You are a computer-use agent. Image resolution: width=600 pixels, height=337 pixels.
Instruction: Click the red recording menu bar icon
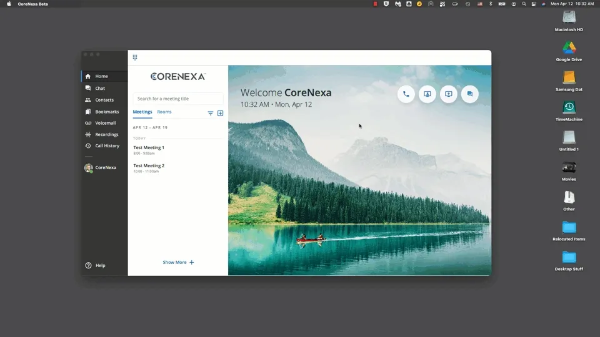click(376, 4)
